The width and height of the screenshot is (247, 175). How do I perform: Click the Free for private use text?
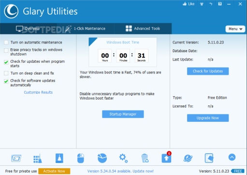(x=21, y=171)
